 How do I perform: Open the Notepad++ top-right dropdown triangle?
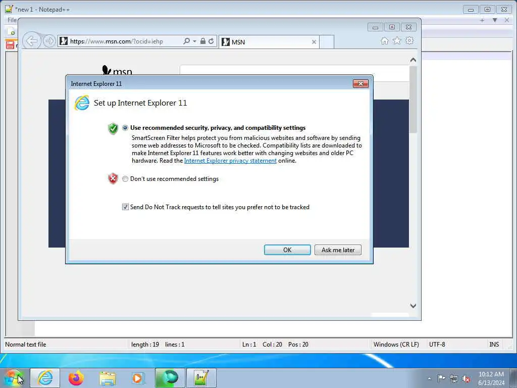tap(495, 20)
